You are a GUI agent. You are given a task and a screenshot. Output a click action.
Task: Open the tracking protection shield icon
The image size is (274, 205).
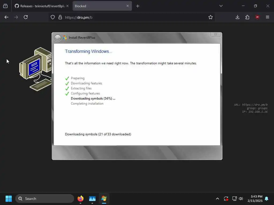tap(53, 17)
